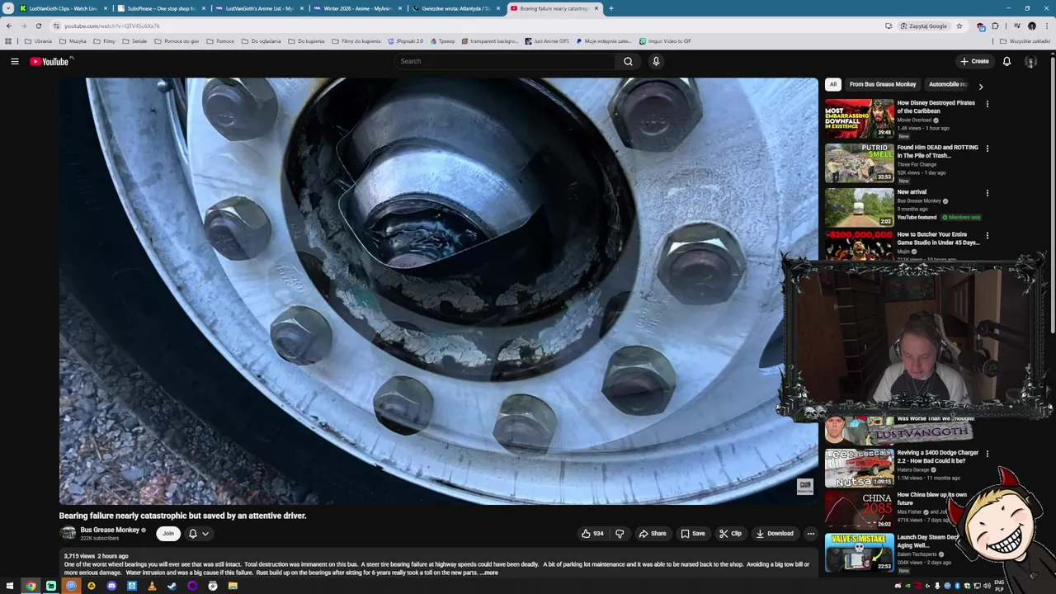Go to the YouTube home logo
Image resolution: width=1056 pixels, height=594 pixels.
51,61
